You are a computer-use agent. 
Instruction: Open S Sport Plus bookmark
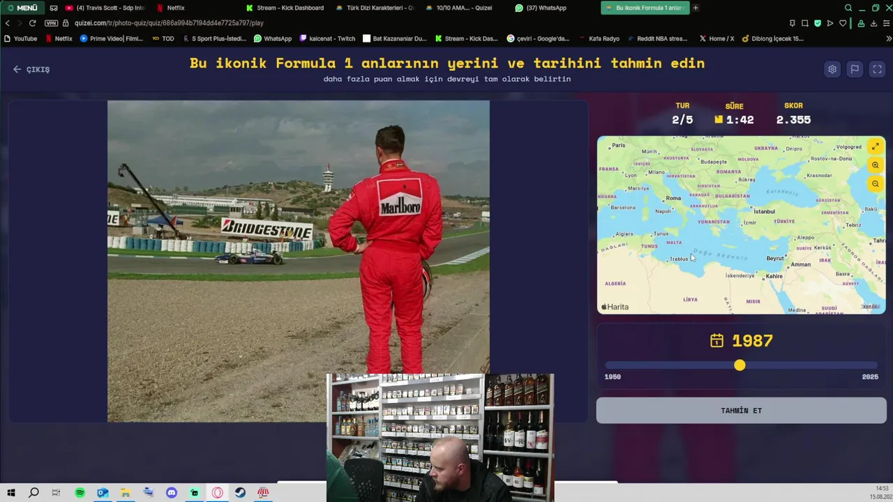[x=214, y=38]
